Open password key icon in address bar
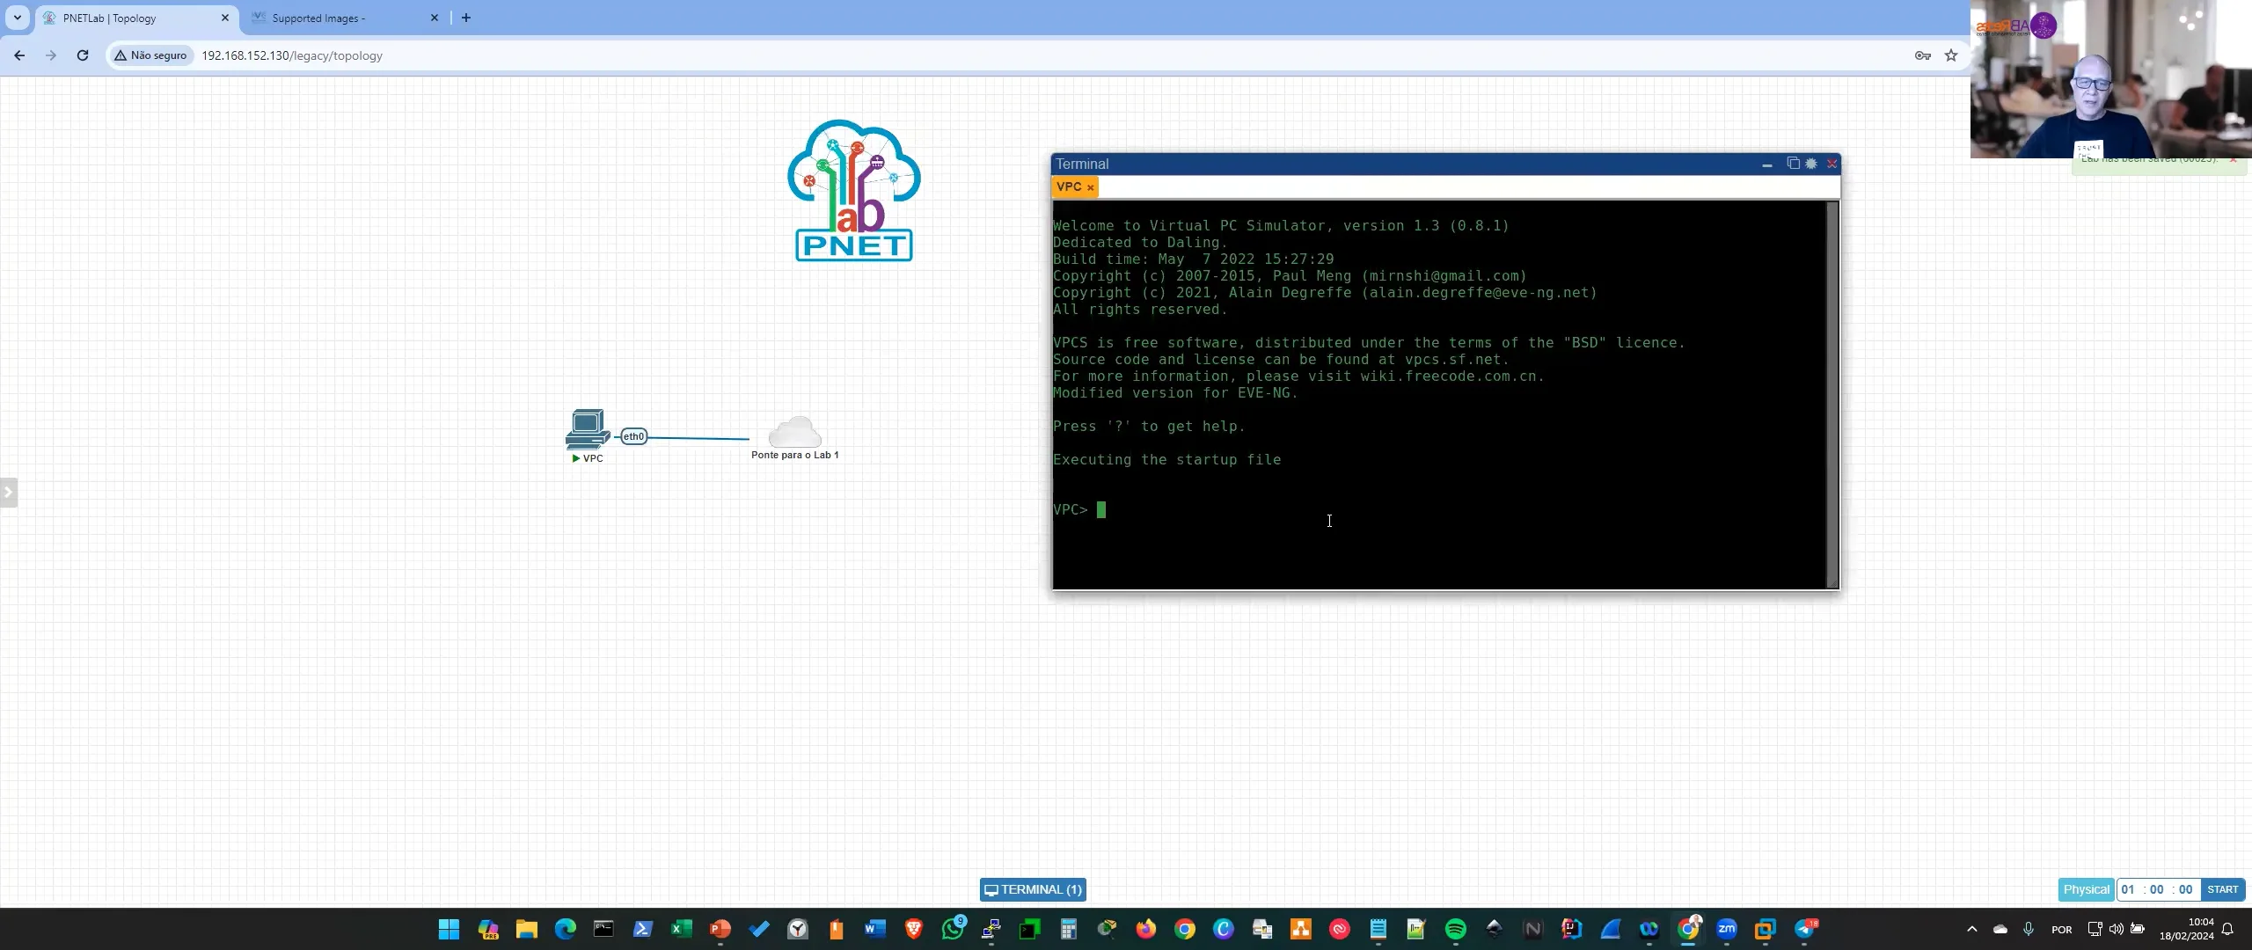Screen dimensions: 2252x950 1923,55
